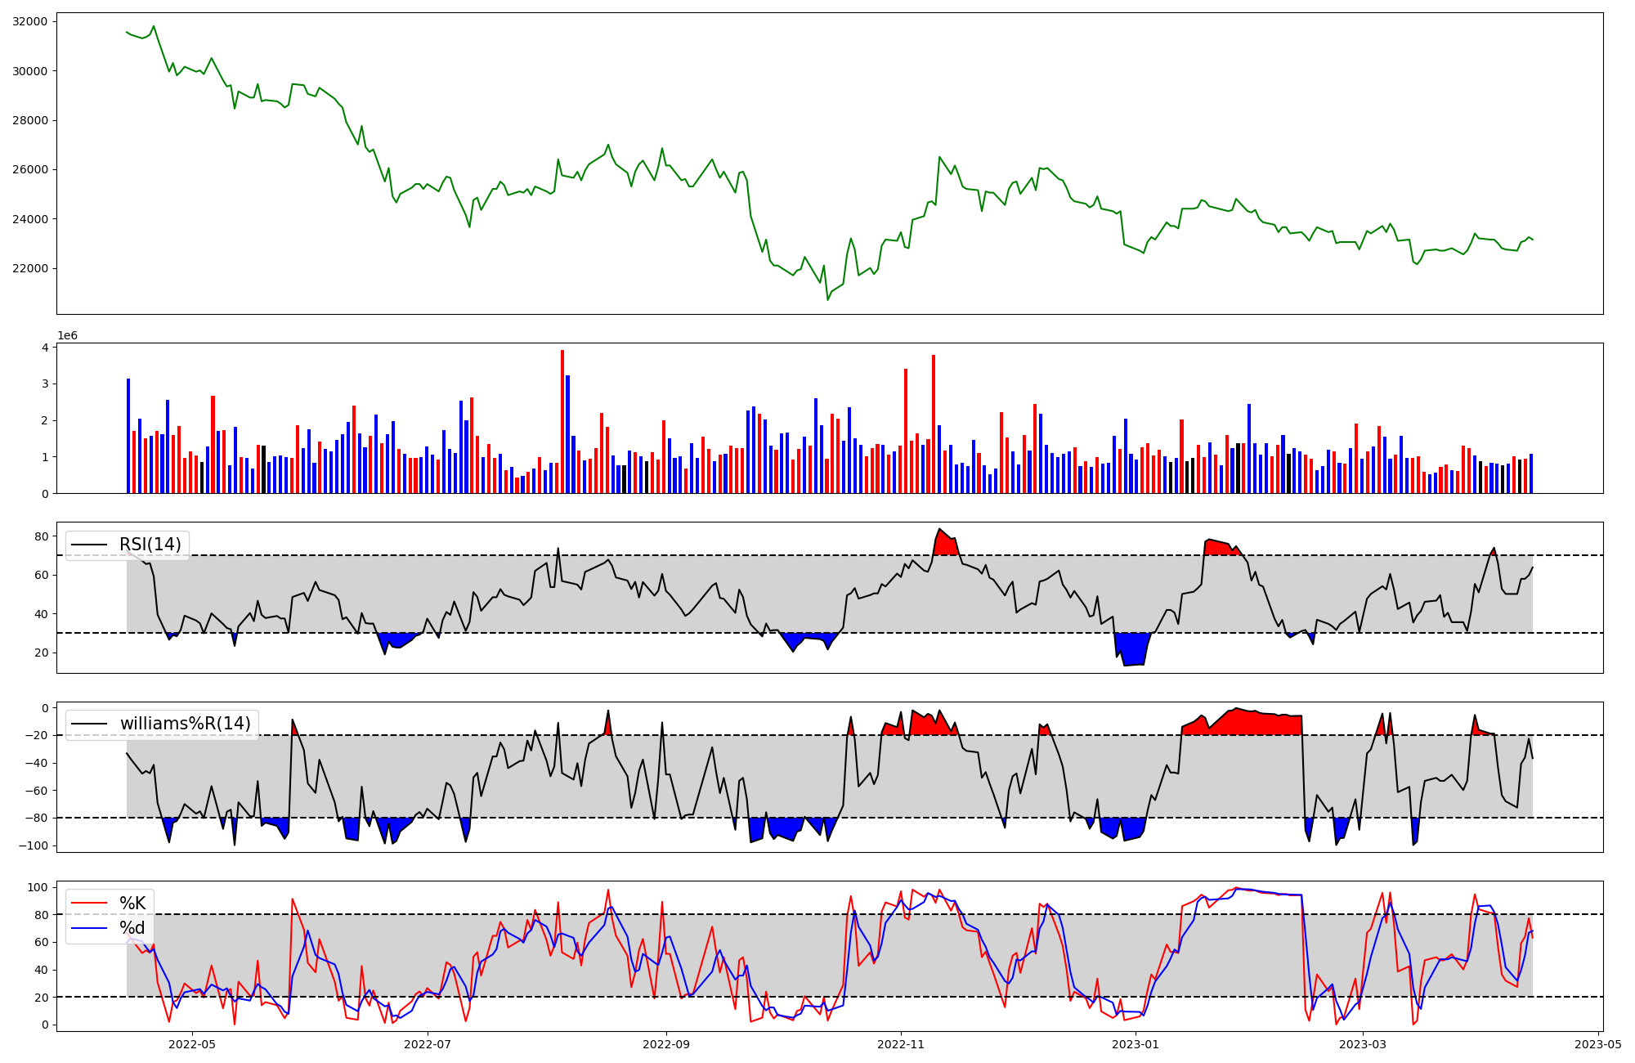The height and width of the screenshot is (1063, 1635).
Task: Click the 22000 price axis tick label
Action: 29,268
